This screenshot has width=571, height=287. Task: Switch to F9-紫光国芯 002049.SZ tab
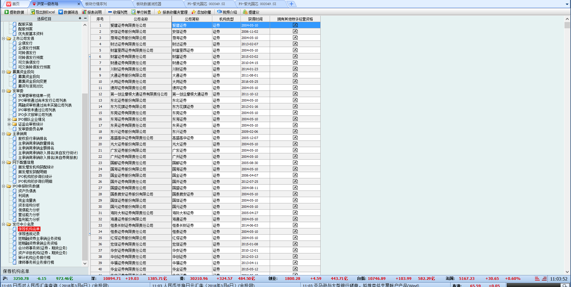(x=257, y=4)
